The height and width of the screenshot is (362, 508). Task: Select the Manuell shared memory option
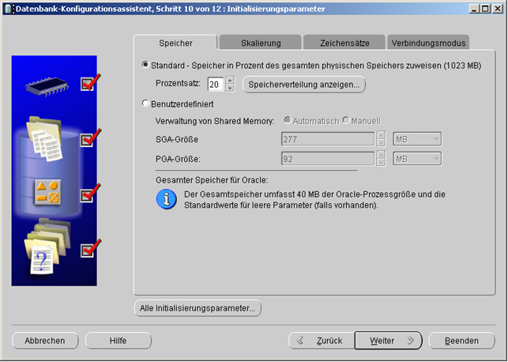[346, 120]
